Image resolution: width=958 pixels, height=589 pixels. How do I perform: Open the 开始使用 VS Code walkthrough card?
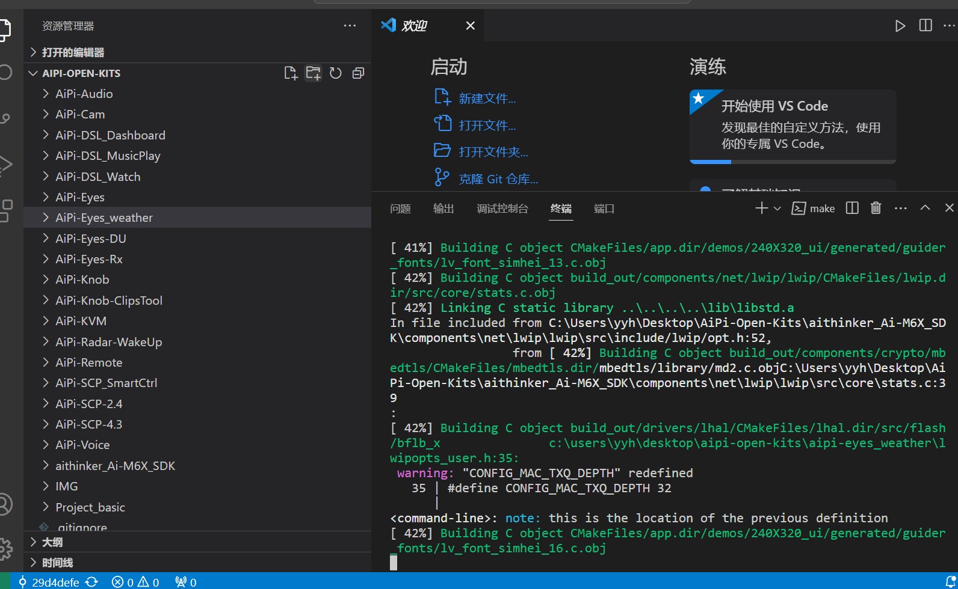coord(793,126)
